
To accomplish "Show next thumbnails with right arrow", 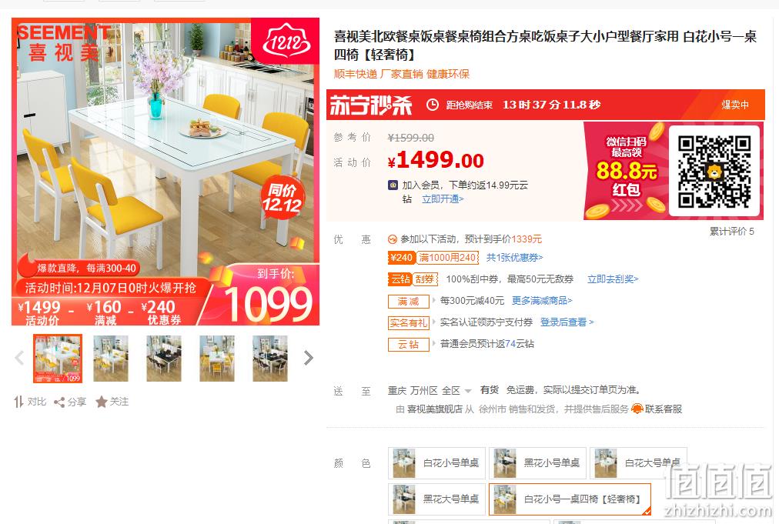I will coord(309,358).
